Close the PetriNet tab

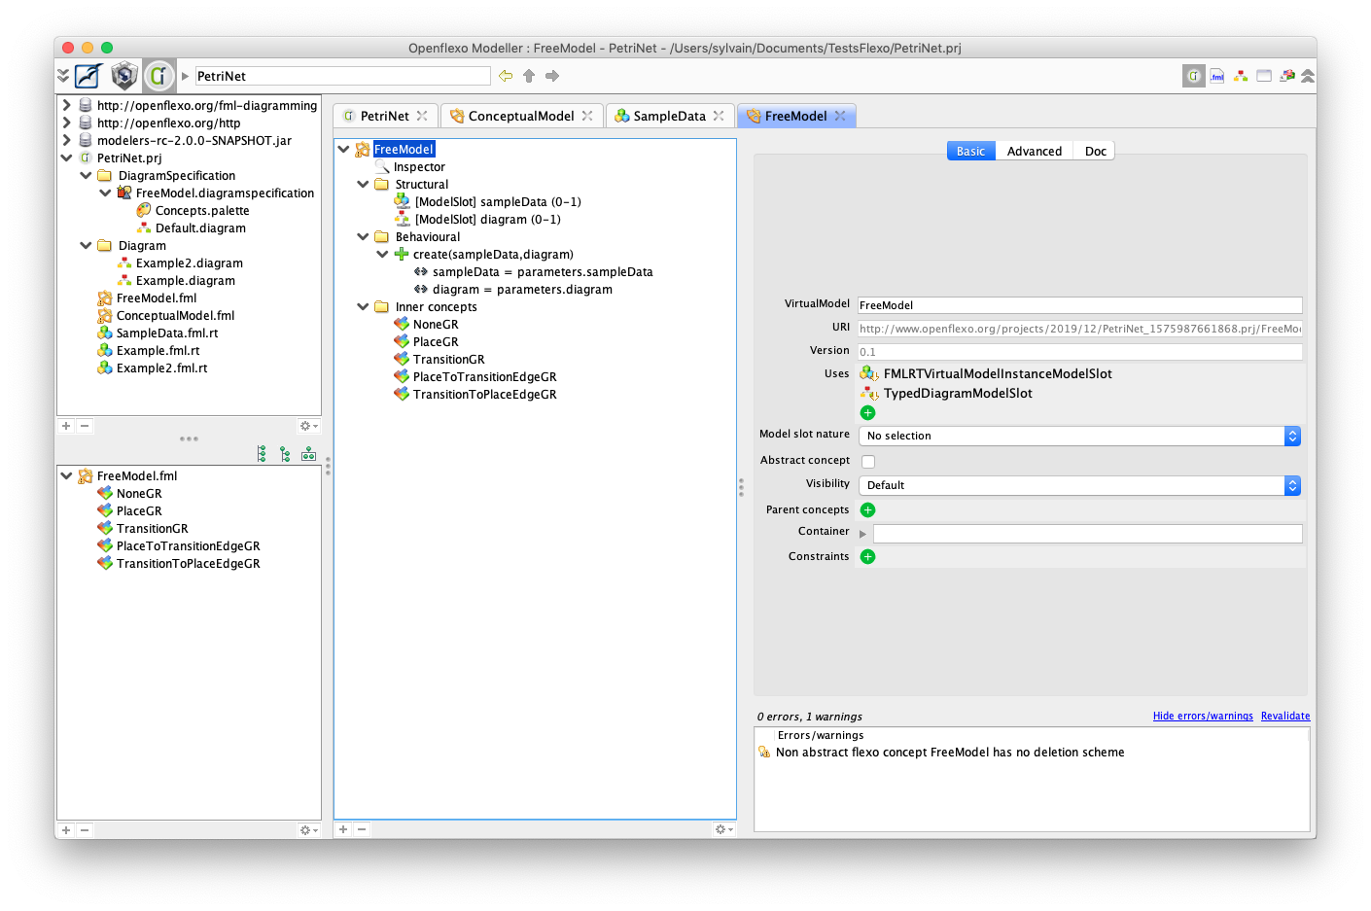tap(422, 116)
